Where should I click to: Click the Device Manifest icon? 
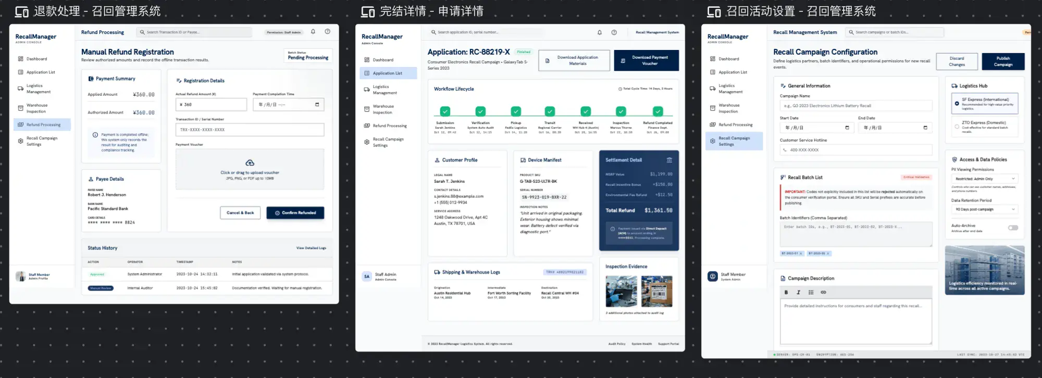pos(523,160)
